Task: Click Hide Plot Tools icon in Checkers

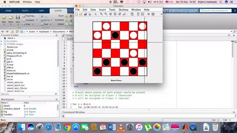Action: pos(148,14)
